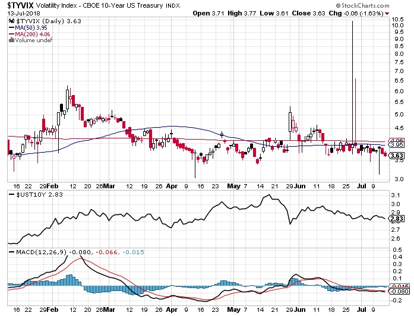Click the blue -0.015 MACD histogram value
Screen dimensions: 414x316
tap(133, 252)
